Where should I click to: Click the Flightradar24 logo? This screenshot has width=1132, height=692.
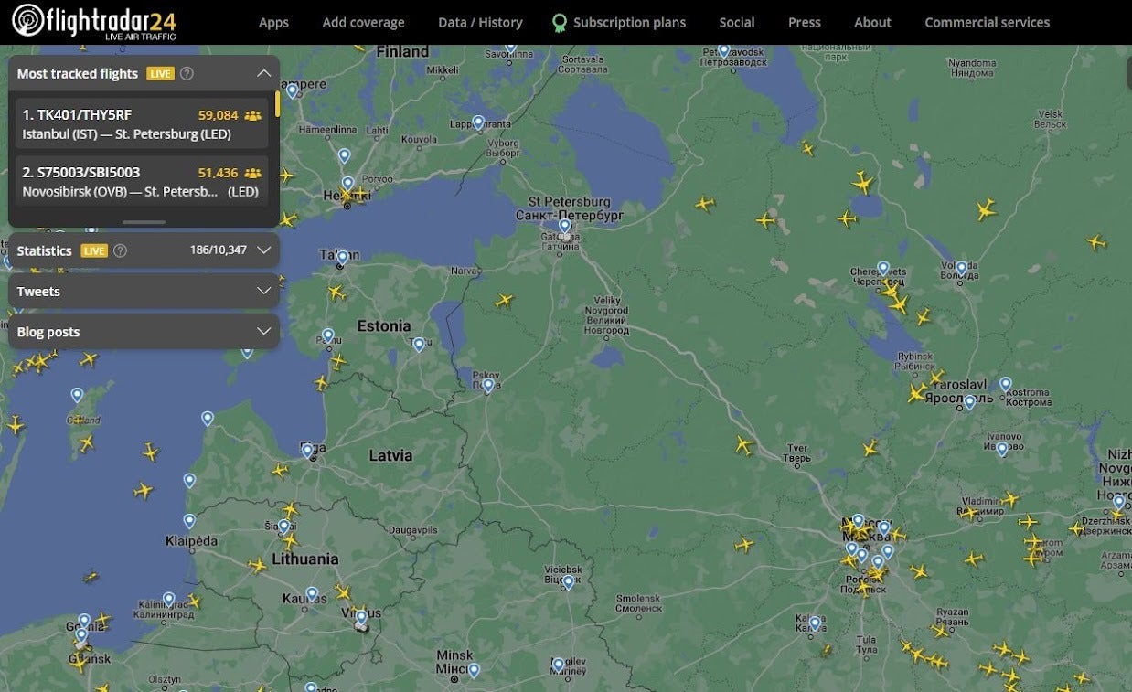click(x=94, y=22)
